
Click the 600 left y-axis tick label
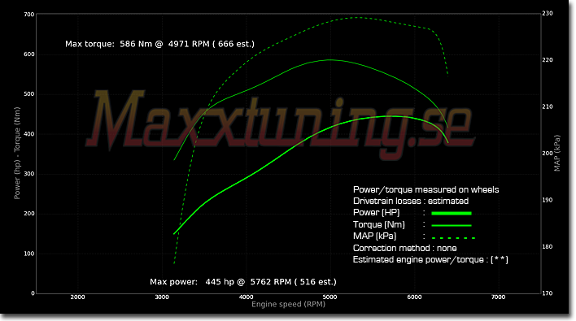29,54
